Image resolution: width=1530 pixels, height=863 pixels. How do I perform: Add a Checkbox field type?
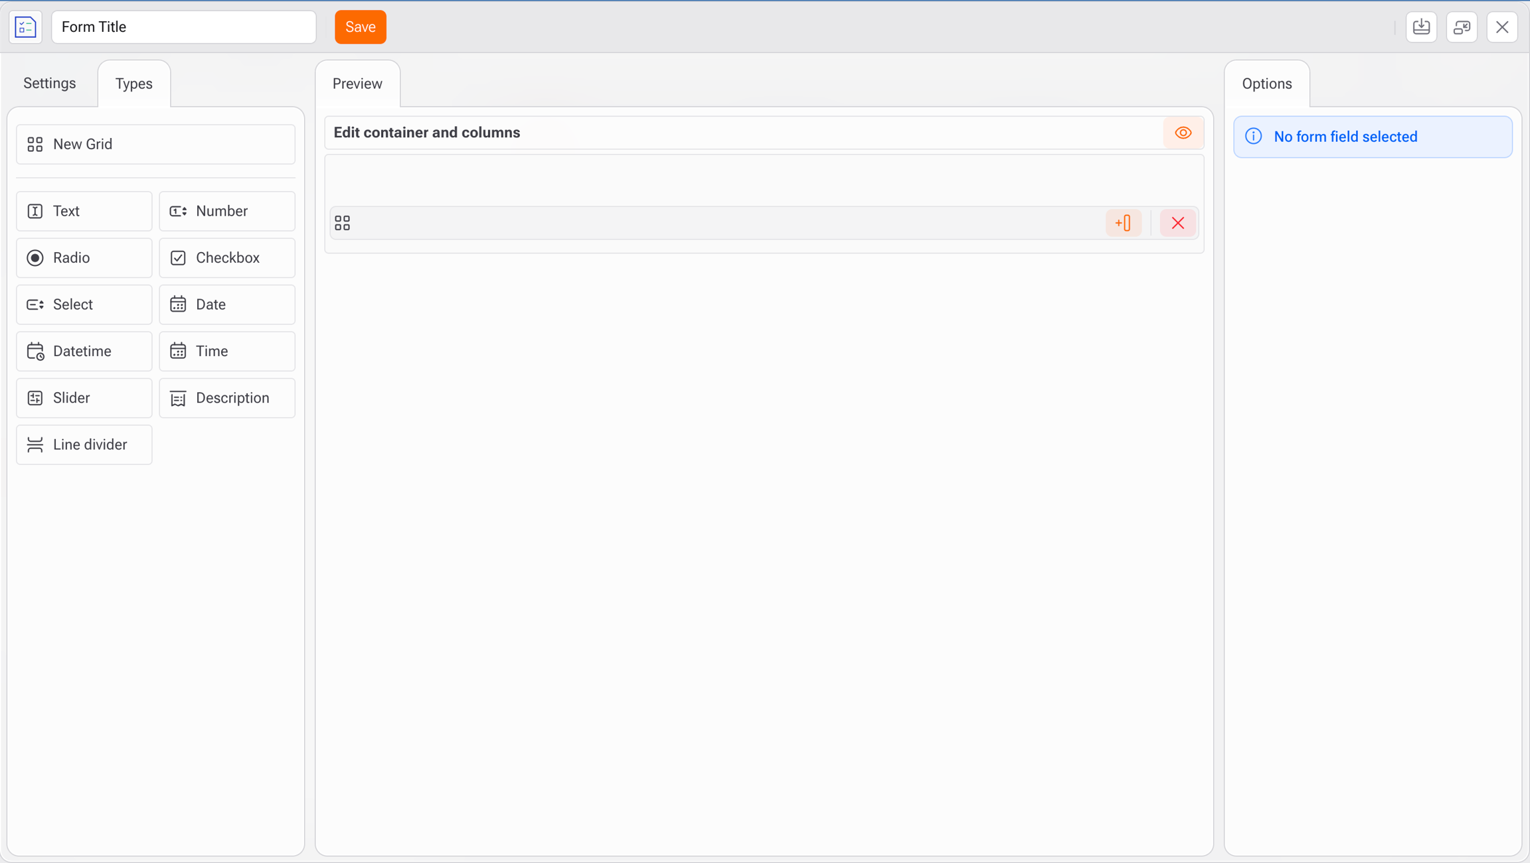[227, 258]
